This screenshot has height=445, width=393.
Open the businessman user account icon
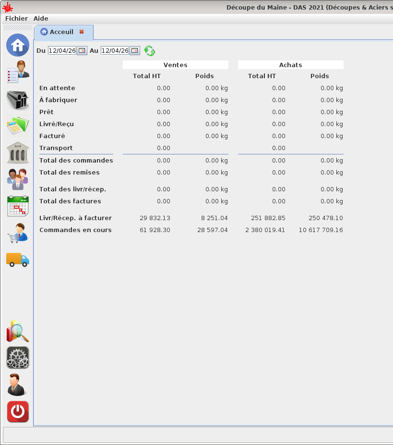click(16, 385)
